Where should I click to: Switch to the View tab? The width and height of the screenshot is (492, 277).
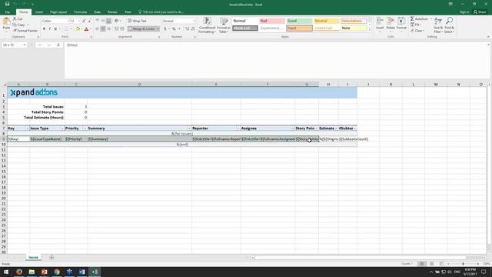128,12
